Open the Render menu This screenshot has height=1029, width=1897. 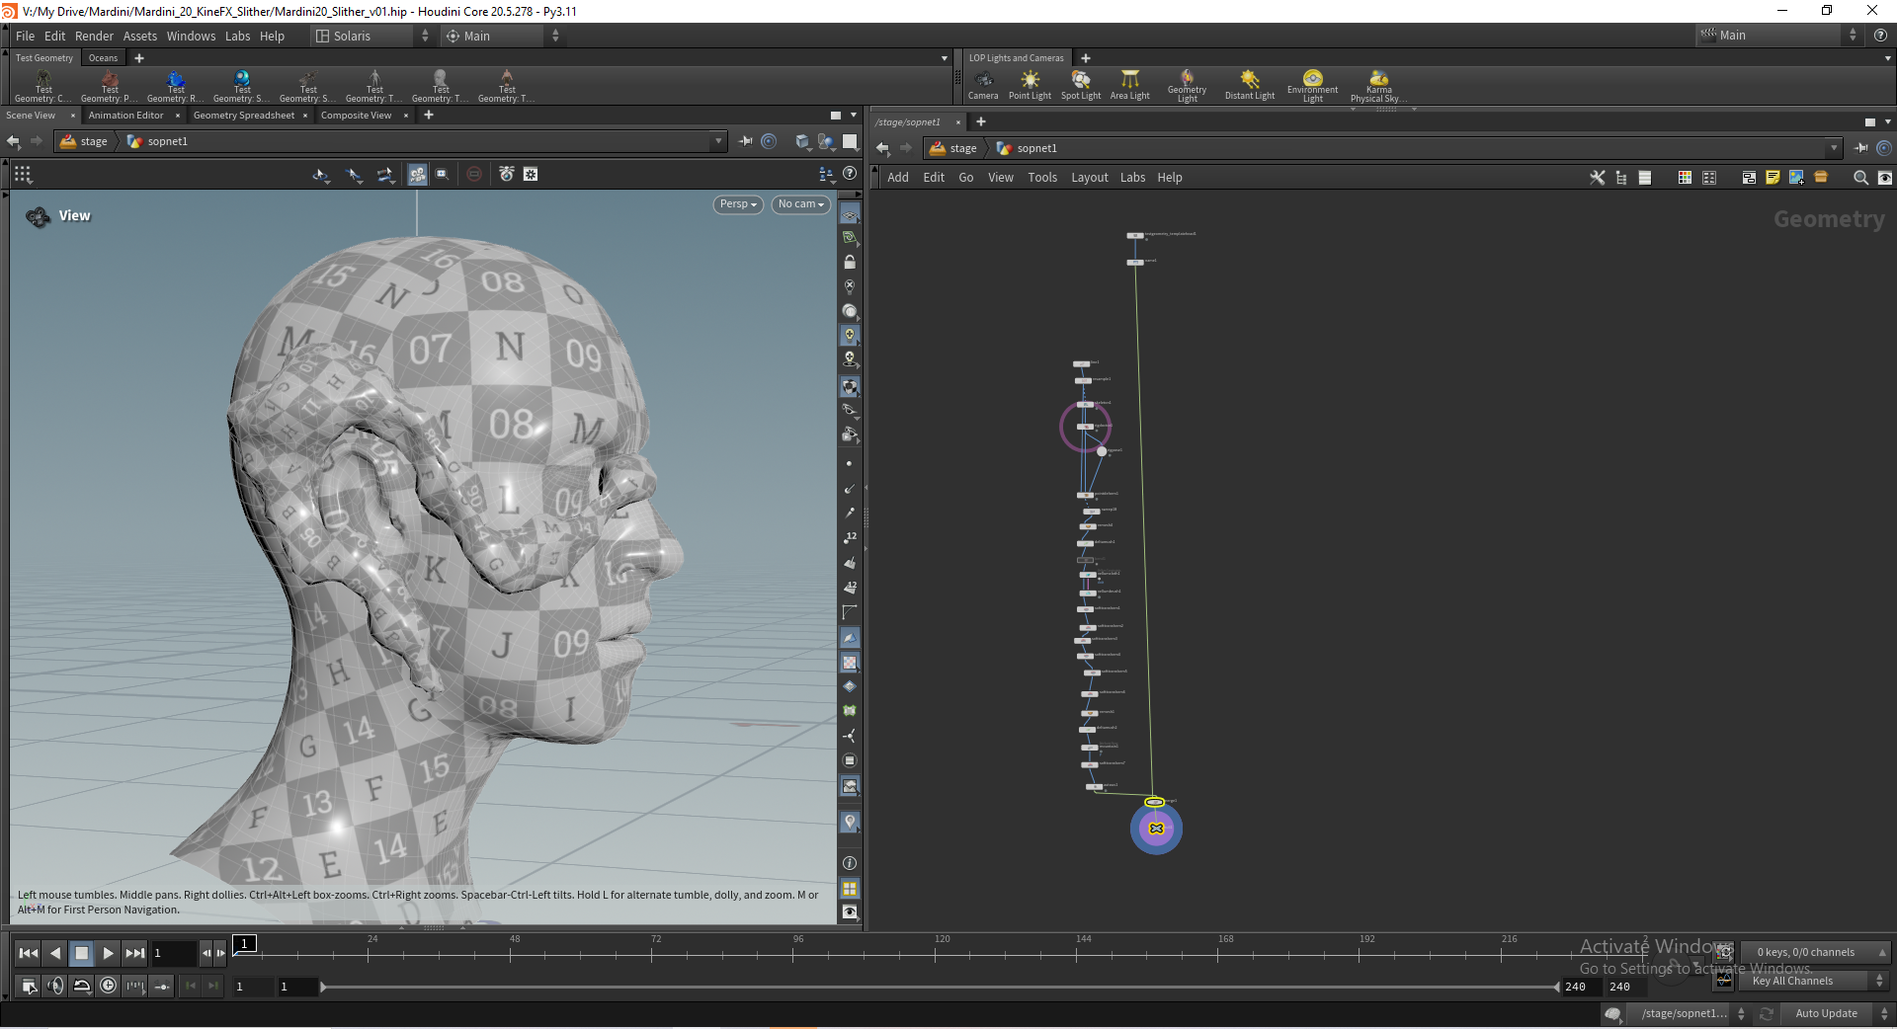tap(94, 36)
